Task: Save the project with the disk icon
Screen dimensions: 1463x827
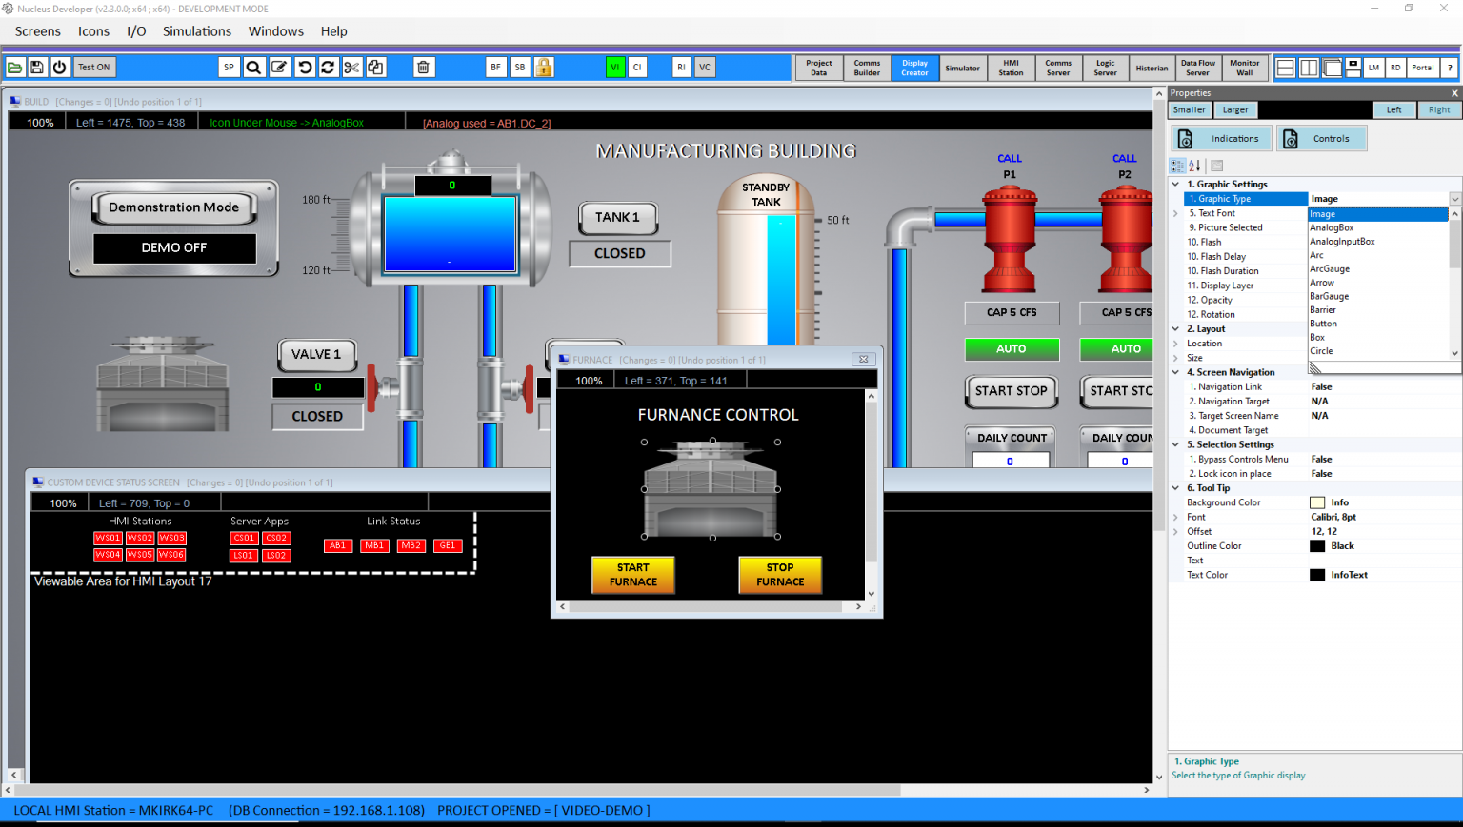Action: coord(36,67)
